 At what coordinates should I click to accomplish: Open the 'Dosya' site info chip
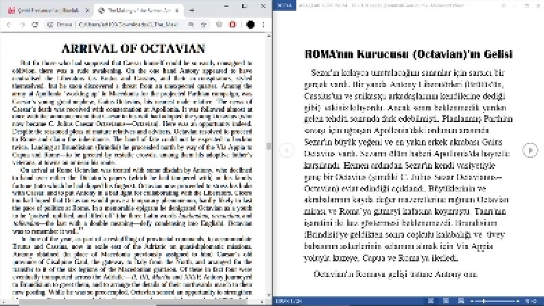tap(60, 24)
